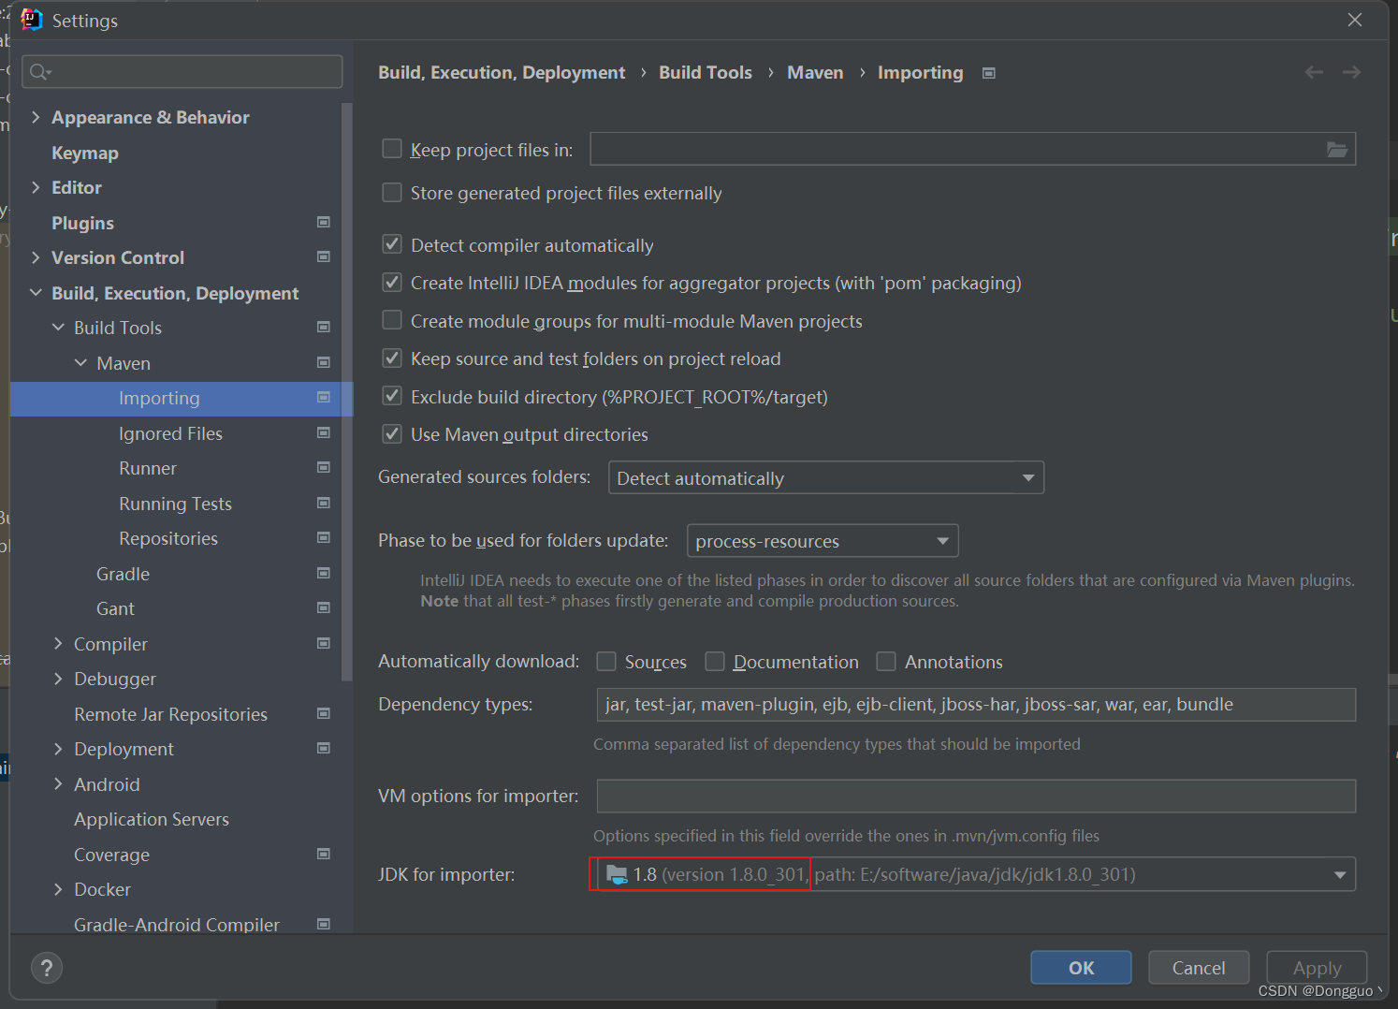Go forward with the right arrow icon
This screenshot has height=1009, width=1398.
(1351, 72)
